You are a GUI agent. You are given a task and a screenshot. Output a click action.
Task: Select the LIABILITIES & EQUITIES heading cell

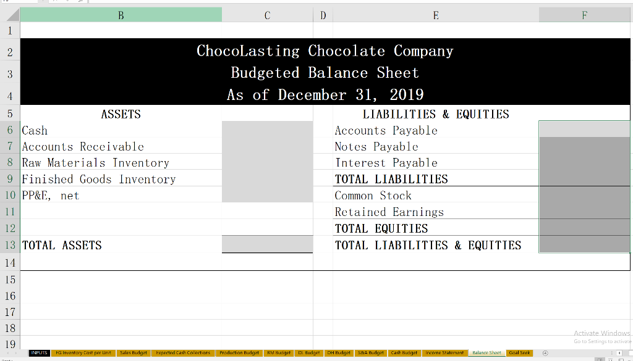(x=436, y=114)
